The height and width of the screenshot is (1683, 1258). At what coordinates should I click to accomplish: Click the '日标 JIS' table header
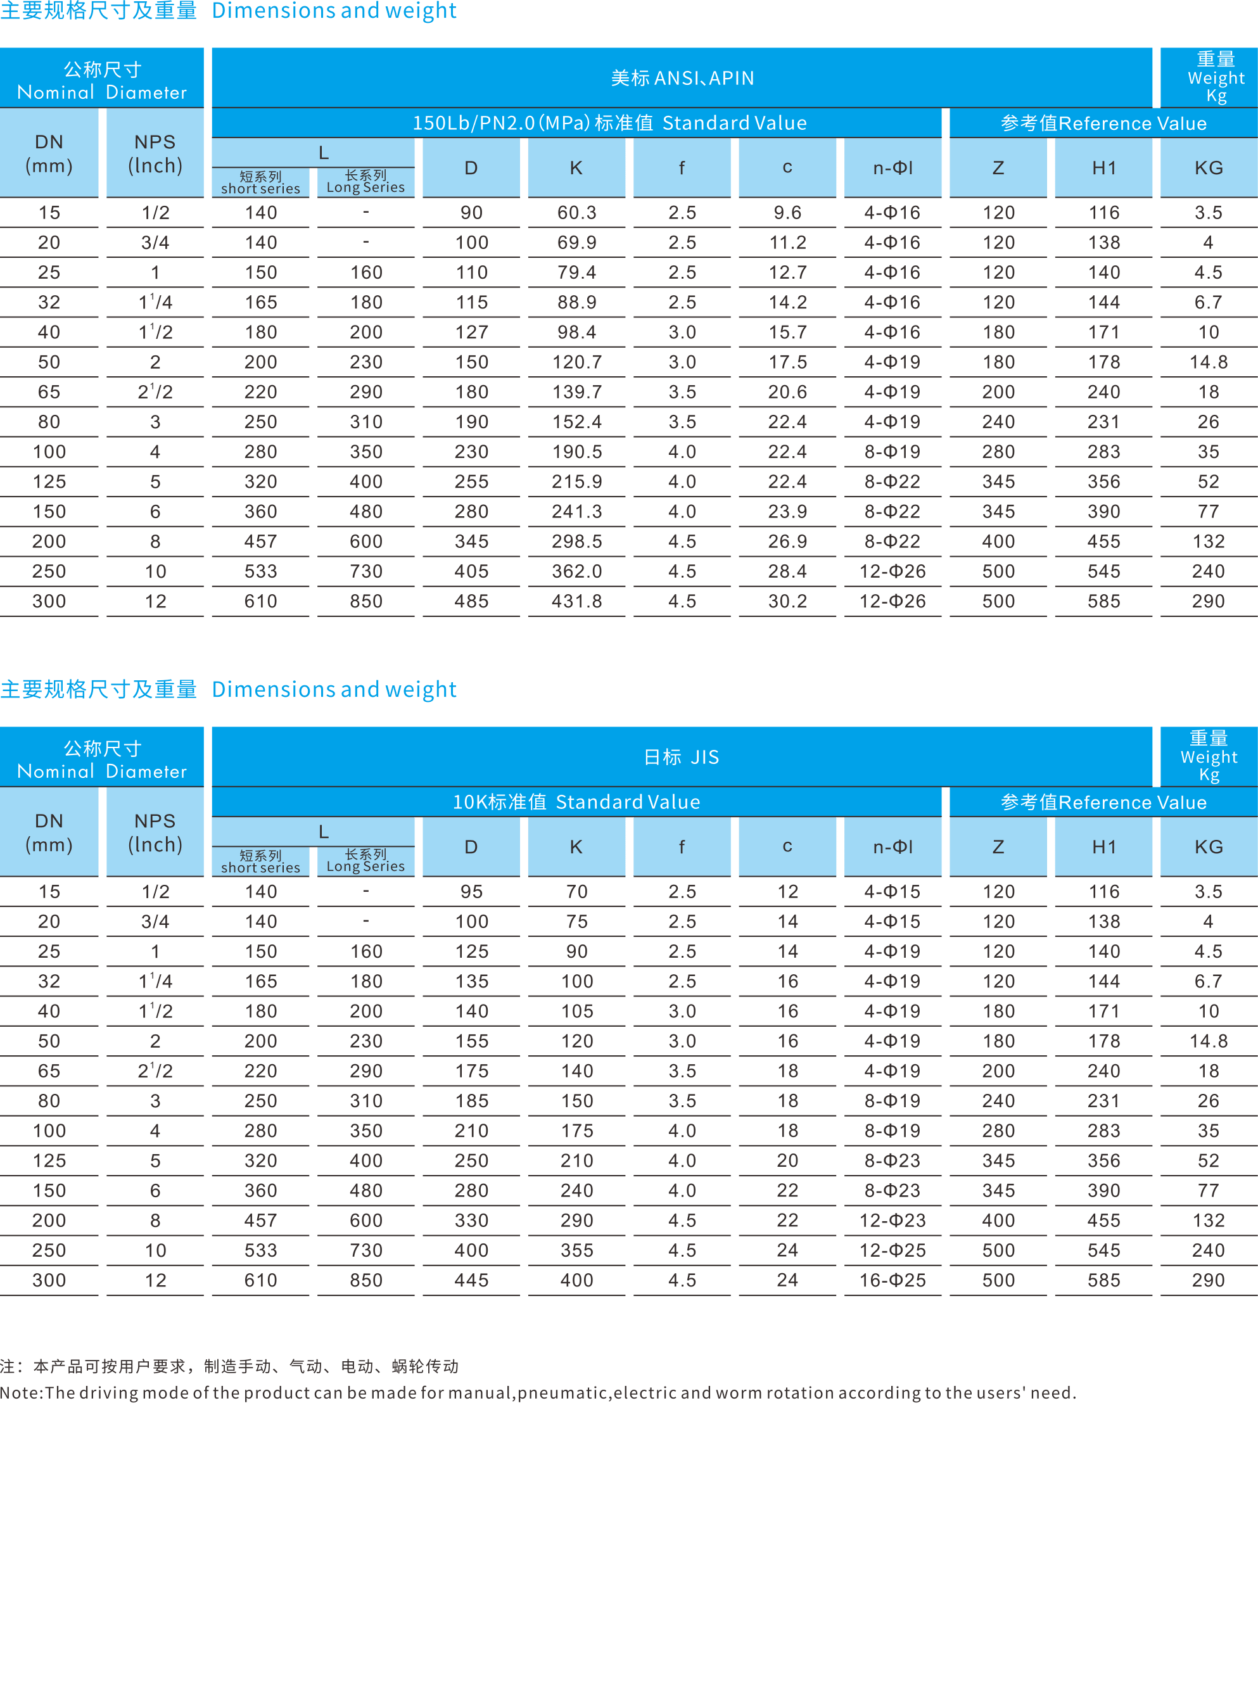pyautogui.click(x=682, y=757)
